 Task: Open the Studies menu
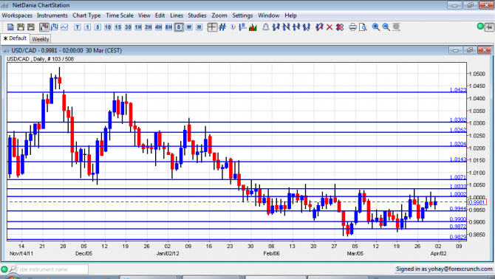[x=197, y=15]
